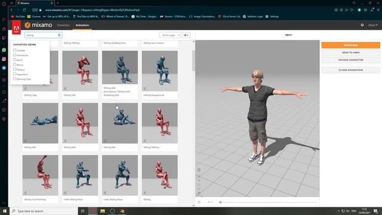382x215 pixels.
Task: Click the animation list vertical scrollbar
Action: tap(193, 61)
